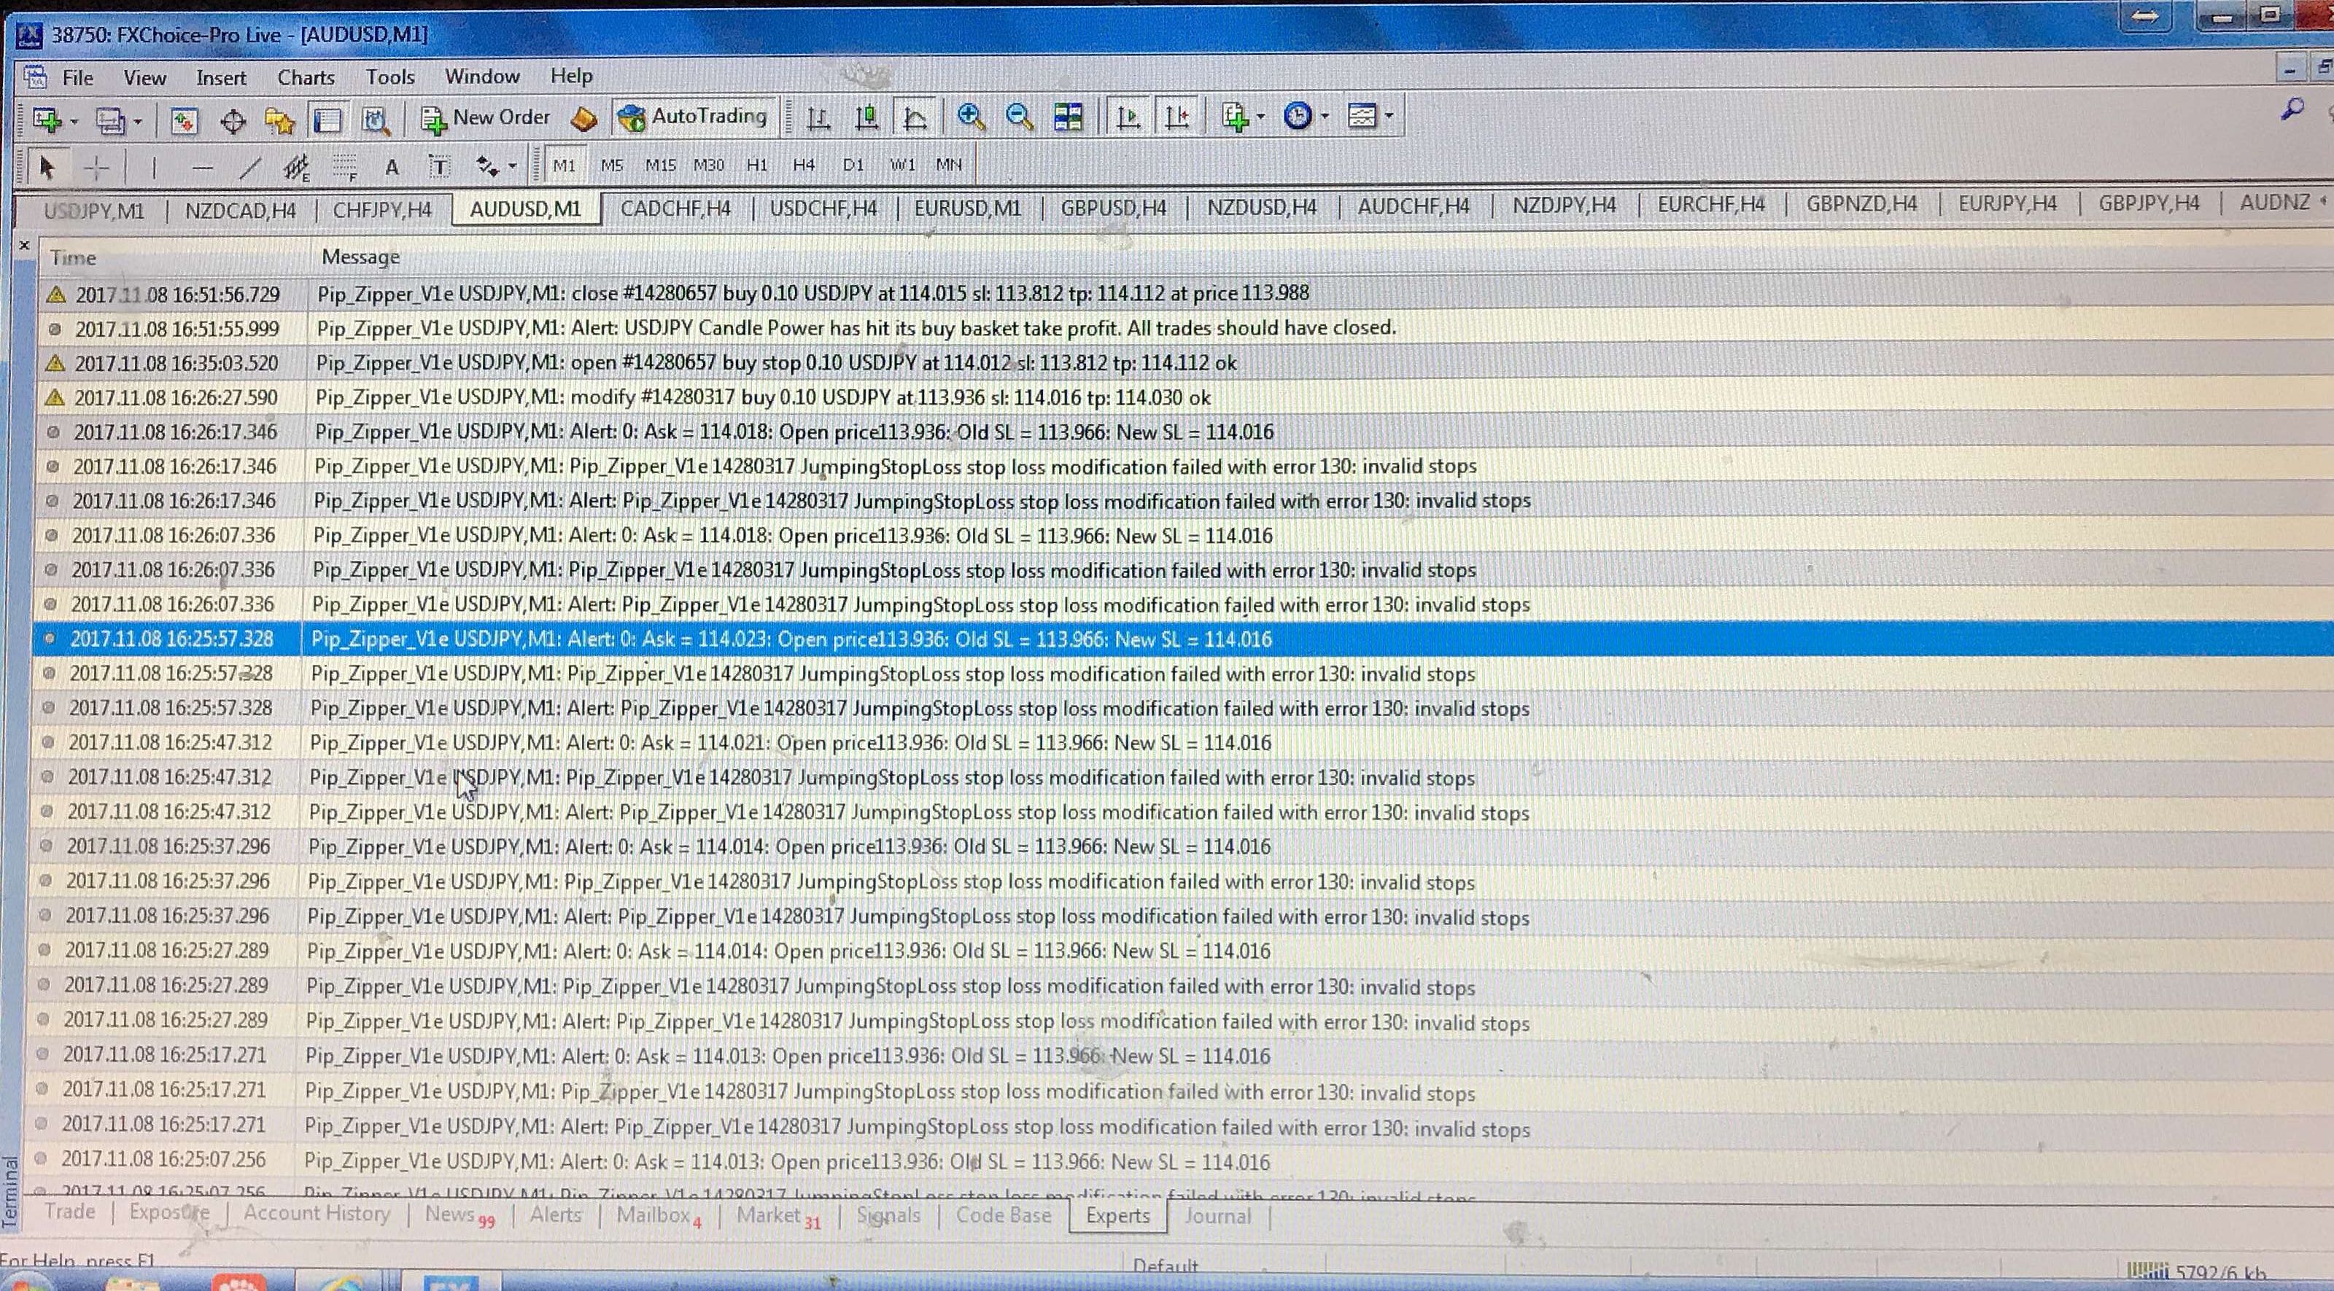Enable the H4 timeframe button
Image resolution: width=2334 pixels, height=1291 pixels.
click(803, 165)
